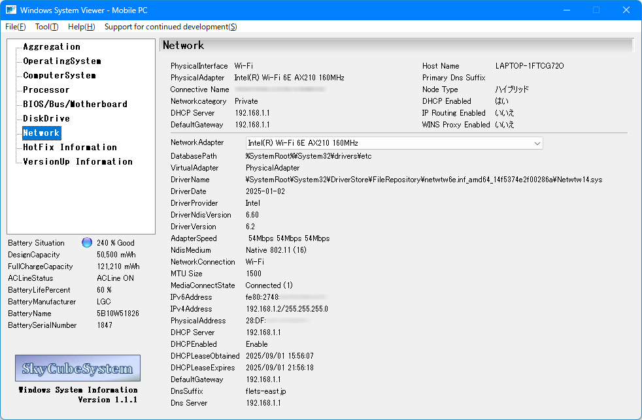Screen dimensions: 642x420
Task: Select the highlighted Network tree item
Action: (x=41, y=133)
